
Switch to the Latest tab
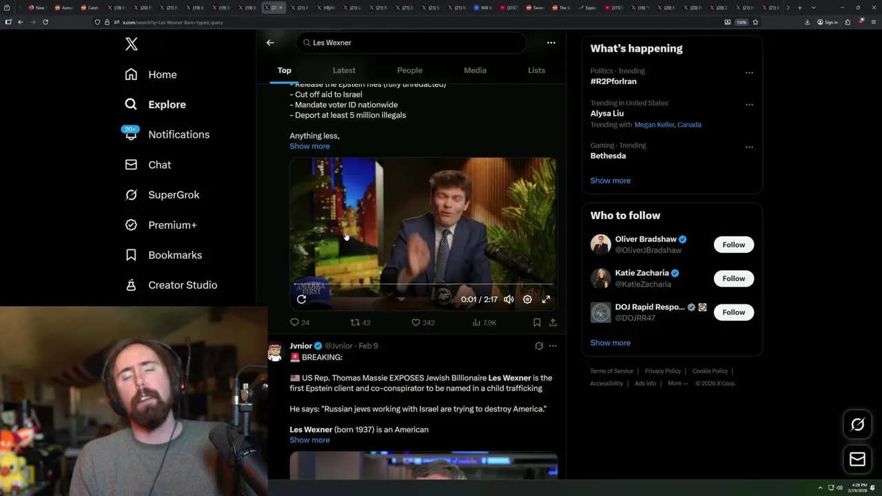[x=344, y=70]
